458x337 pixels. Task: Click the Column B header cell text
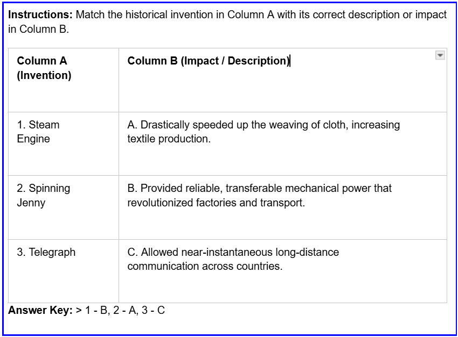[x=209, y=61]
